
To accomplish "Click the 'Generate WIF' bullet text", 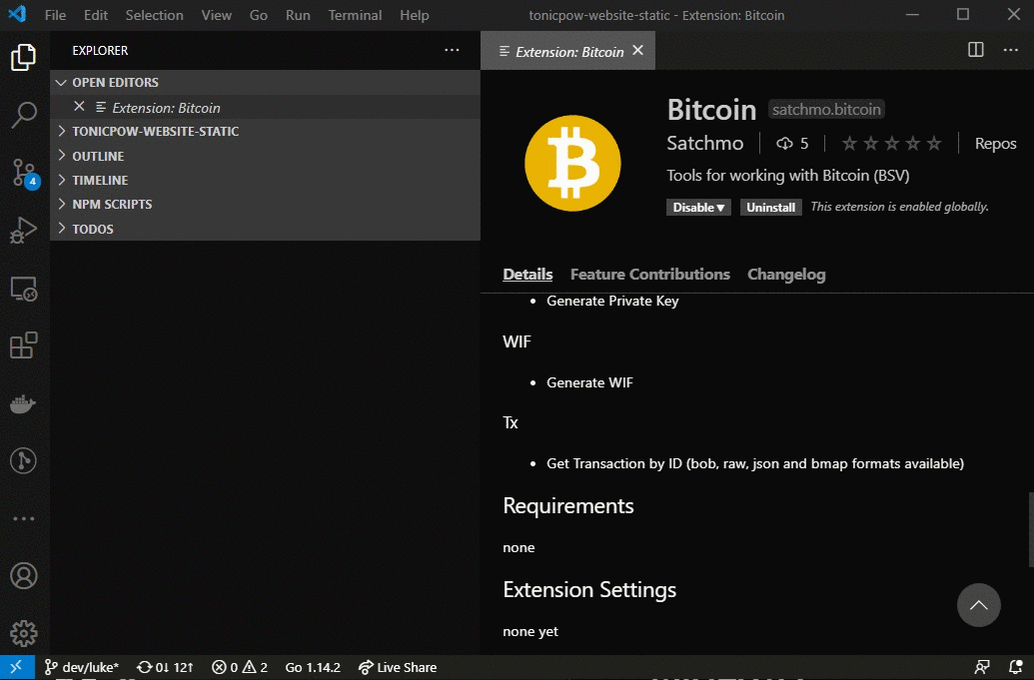I will tap(589, 382).
